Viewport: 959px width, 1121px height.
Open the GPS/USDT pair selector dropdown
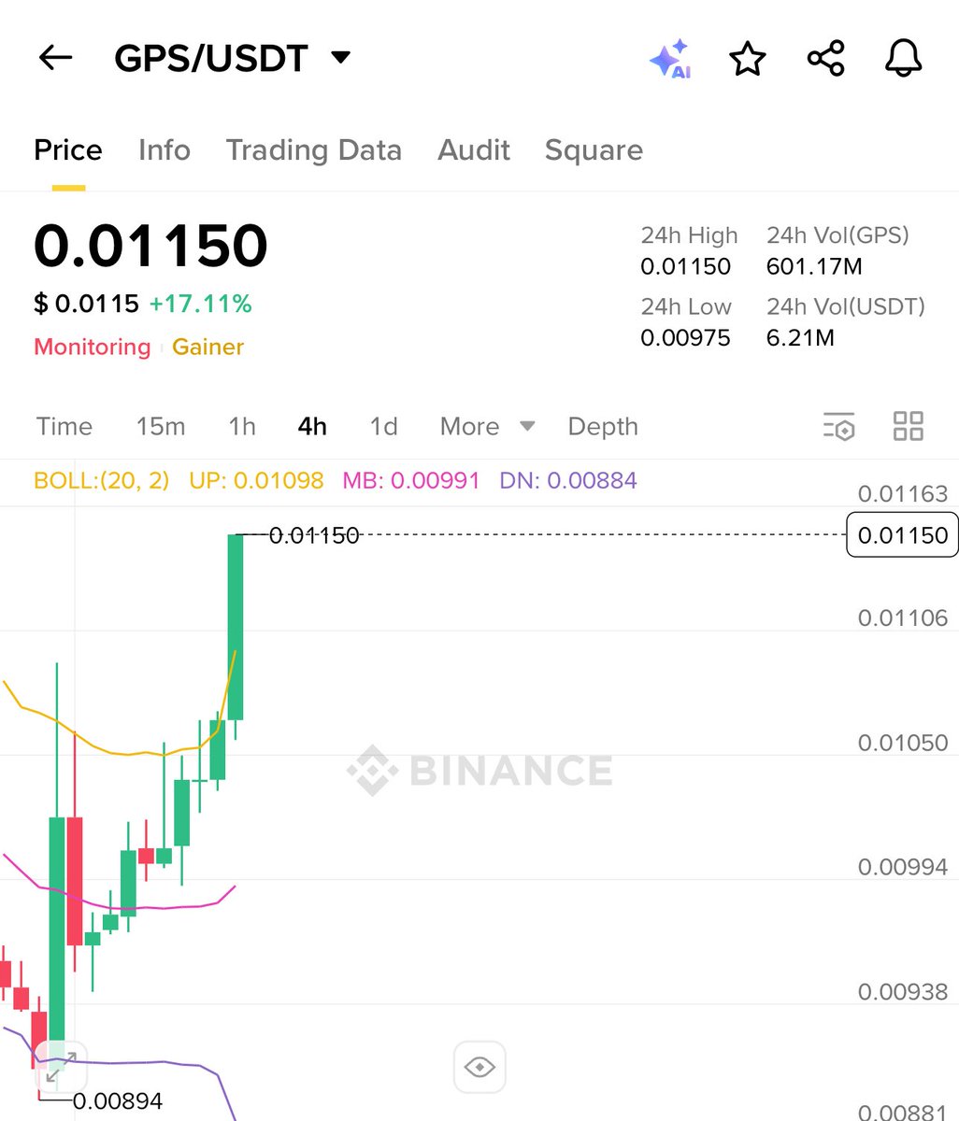[232, 59]
